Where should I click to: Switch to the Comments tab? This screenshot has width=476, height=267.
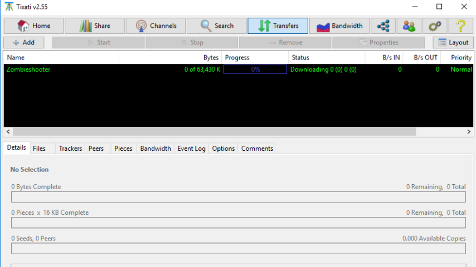point(257,149)
